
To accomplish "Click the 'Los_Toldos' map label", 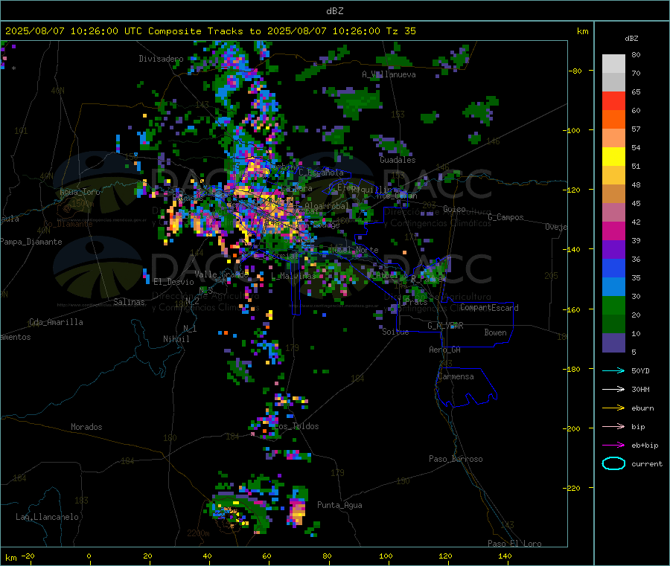I will [296, 426].
